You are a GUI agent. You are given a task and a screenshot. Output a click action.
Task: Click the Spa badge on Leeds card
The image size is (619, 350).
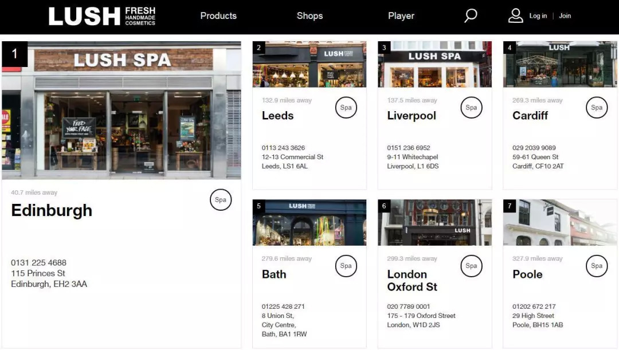[346, 107]
